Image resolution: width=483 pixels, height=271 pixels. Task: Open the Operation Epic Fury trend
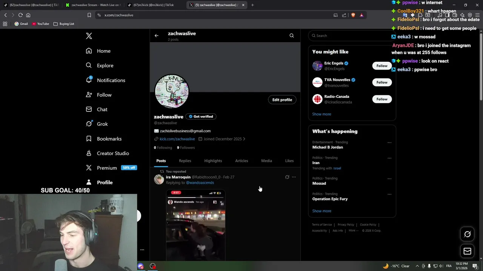point(330,199)
